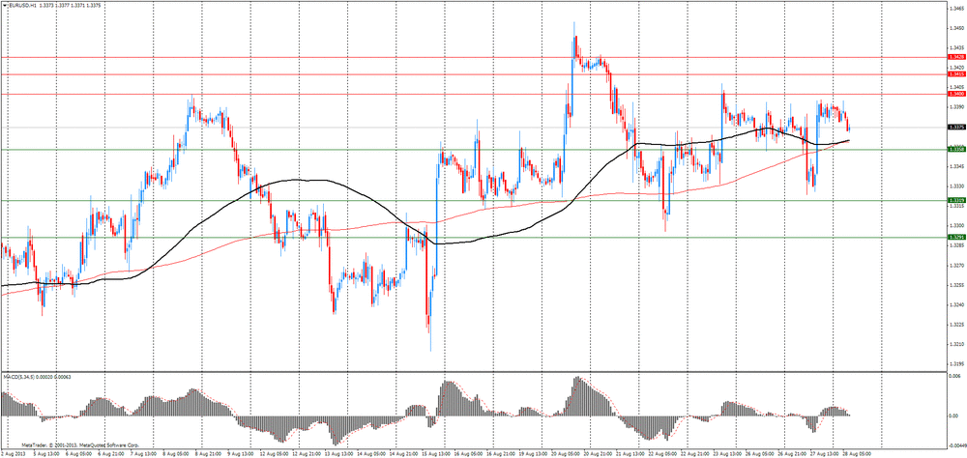
Task: Select the green 1.3358 support price label
Action: 956,149
